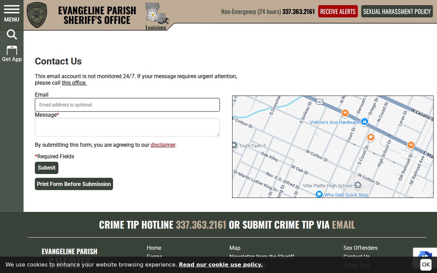
Task: Dismiss cookie banner with OK
Action: click(x=426, y=265)
